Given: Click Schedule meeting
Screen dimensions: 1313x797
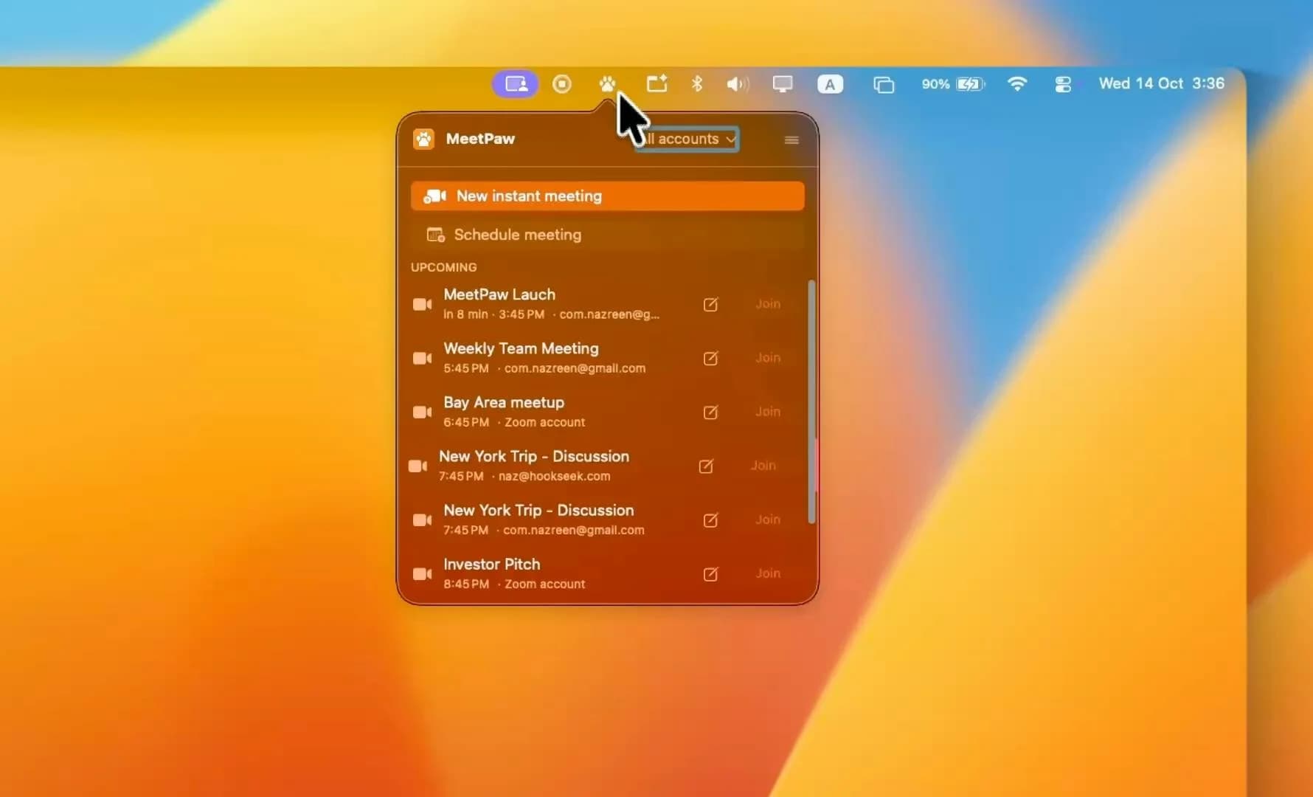Looking at the screenshot, I should point(607,235).
